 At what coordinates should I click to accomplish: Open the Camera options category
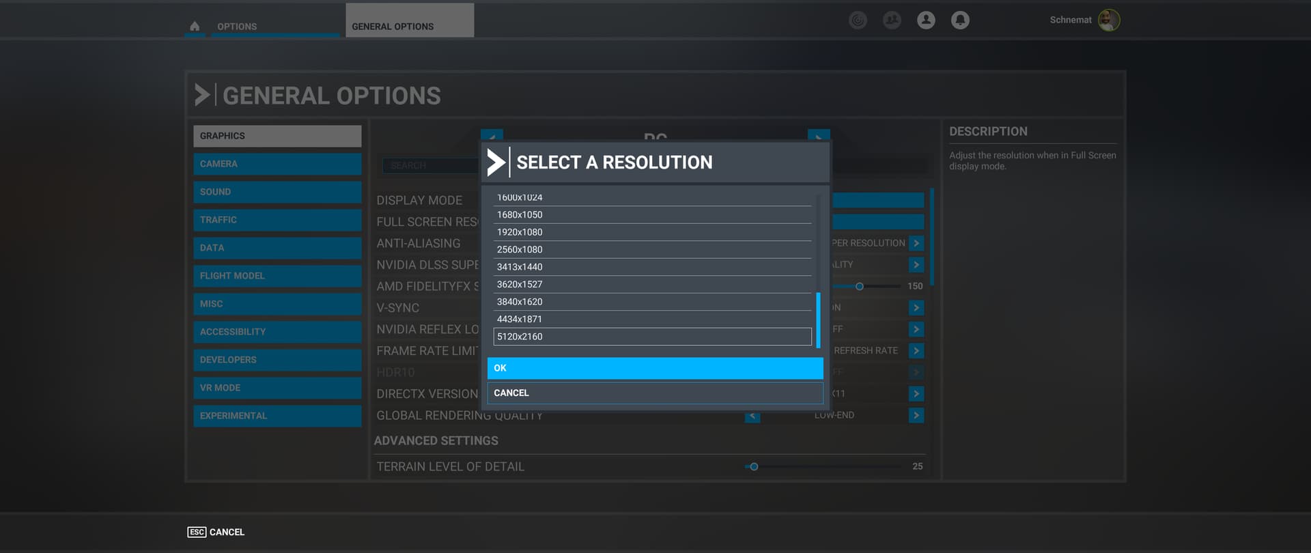click(x=277, y=164)
